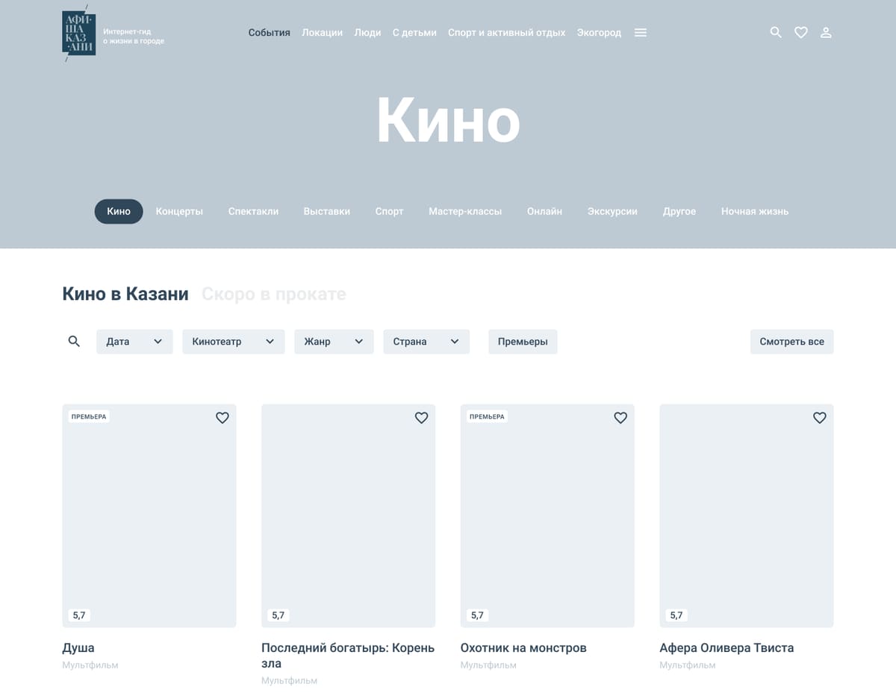Click Мультфильм genre under Душа

(90, 665)
